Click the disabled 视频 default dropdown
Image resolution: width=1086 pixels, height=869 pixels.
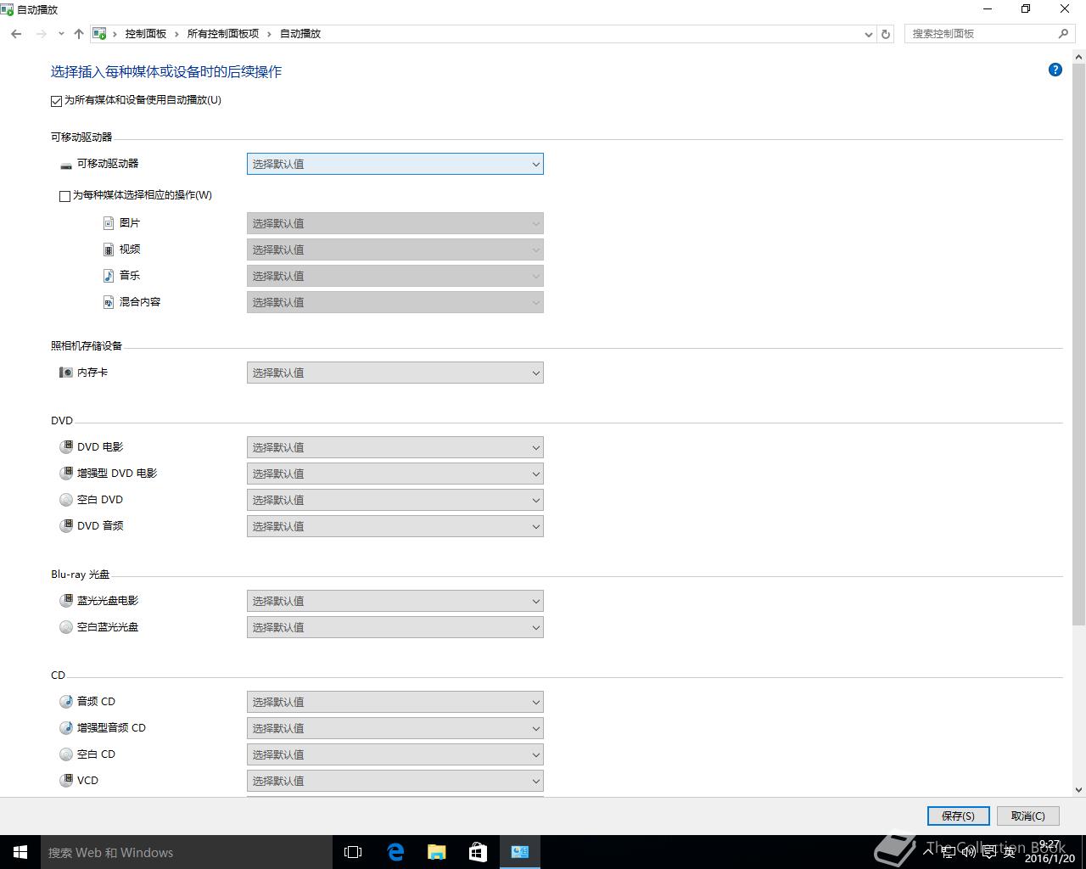pyautogui.click(x=395, y=249)
